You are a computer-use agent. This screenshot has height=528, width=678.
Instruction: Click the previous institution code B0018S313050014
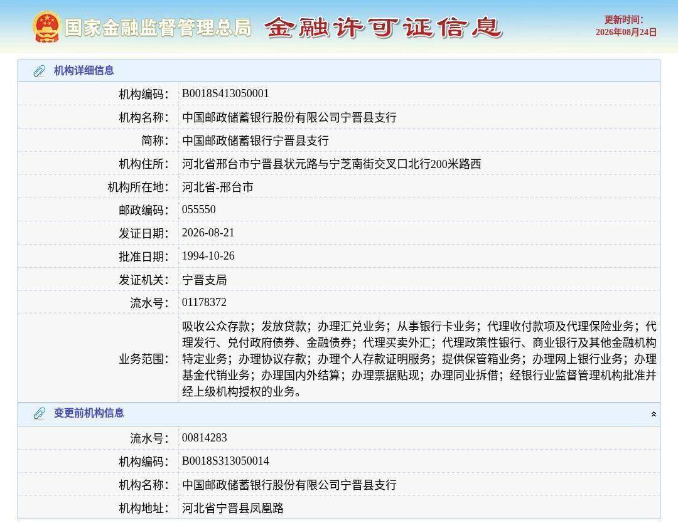[225, 461]
